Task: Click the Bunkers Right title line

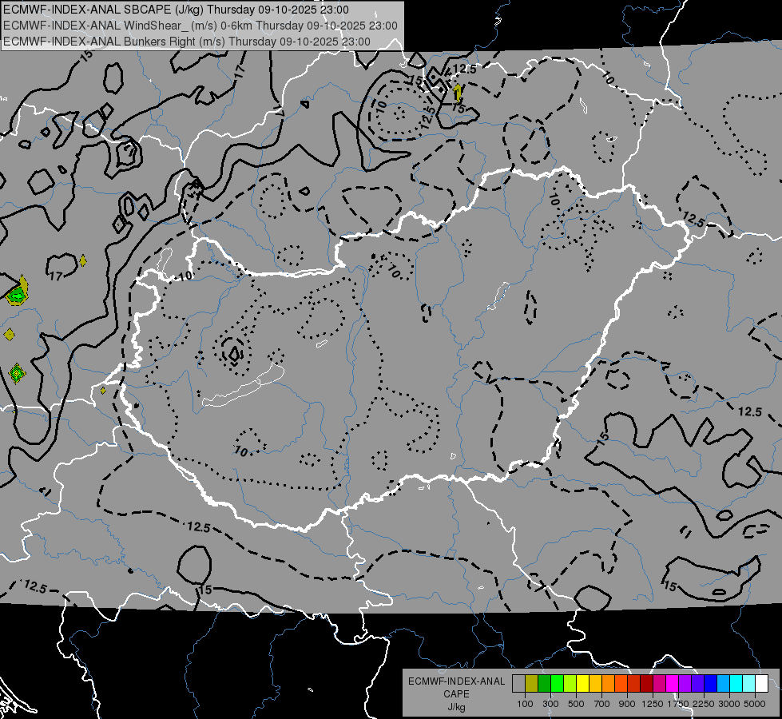Action: 187,42
